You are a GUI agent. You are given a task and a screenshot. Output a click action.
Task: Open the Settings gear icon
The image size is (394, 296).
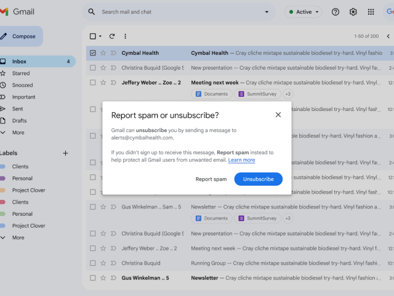pyautogui.click(x=353, y=12)
